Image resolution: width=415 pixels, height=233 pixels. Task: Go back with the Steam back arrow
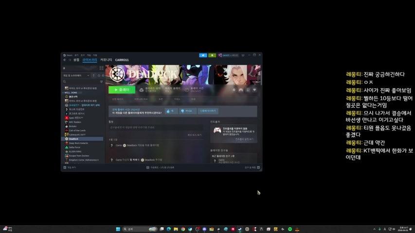coord(64,60)
